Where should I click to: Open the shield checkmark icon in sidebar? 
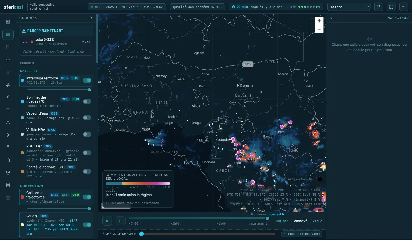pyautogui.click(x=8, y=173)
